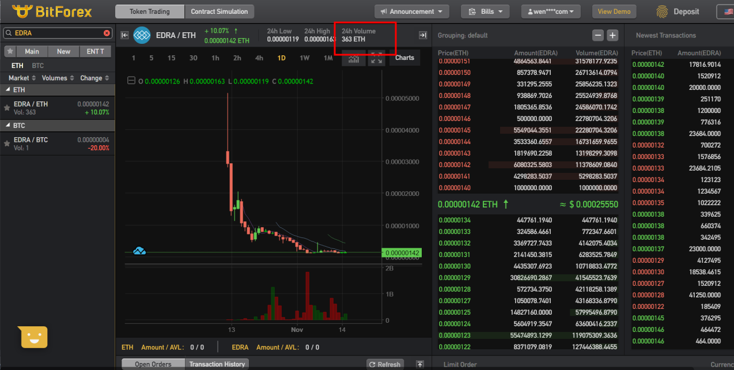Clear the EDRA search text

pyautogui.click(x=107, y=33)
